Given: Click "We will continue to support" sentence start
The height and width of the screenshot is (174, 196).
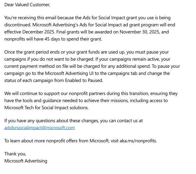Looking at the screenshot, I should 33,94.
